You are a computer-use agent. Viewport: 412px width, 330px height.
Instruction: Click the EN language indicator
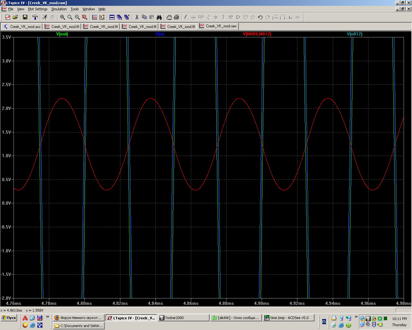(324, 322)
